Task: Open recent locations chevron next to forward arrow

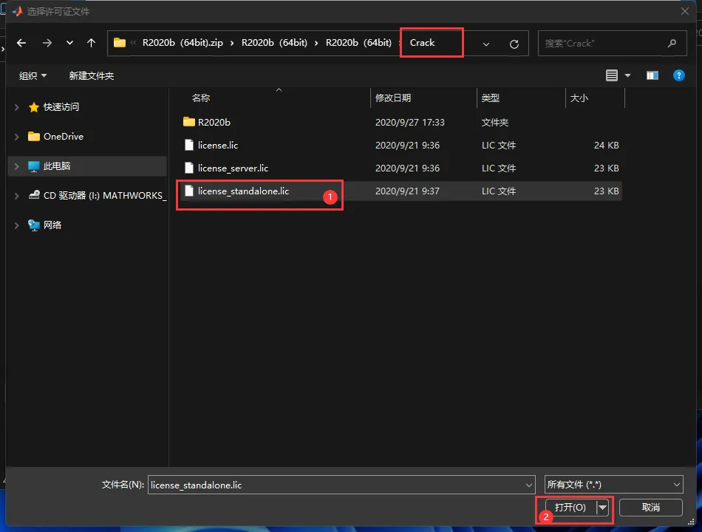Action: 69,43
